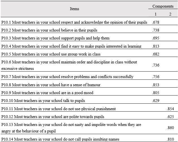Viewport: 178px width, 142px height.
Task: Select P10.5 use group work in class
Action: [51, 54]
